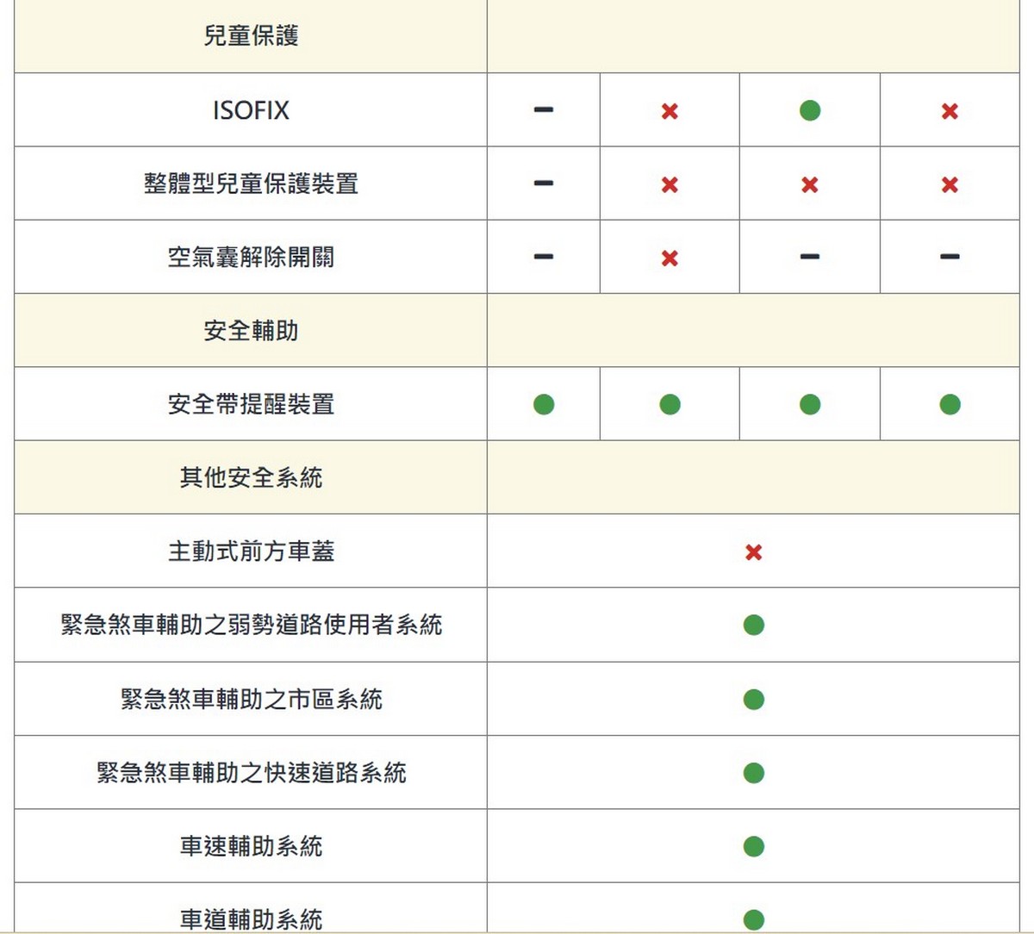Select the 整體型兒童保護裝置 label
1034x934 pixels.
tap(251, 184)
